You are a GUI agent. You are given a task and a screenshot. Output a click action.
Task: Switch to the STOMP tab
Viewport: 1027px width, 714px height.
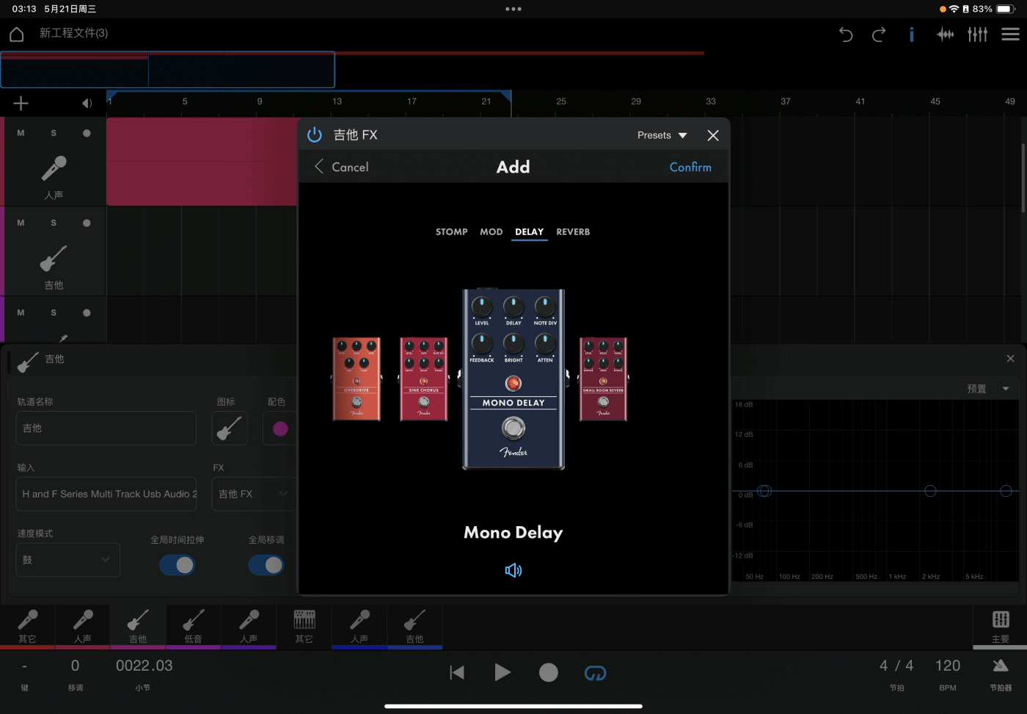[x=452, y=232]
